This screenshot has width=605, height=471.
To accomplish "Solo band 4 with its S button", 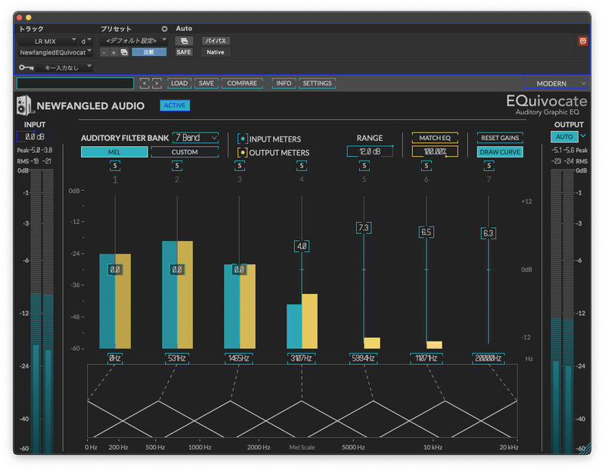I will 302,166.
